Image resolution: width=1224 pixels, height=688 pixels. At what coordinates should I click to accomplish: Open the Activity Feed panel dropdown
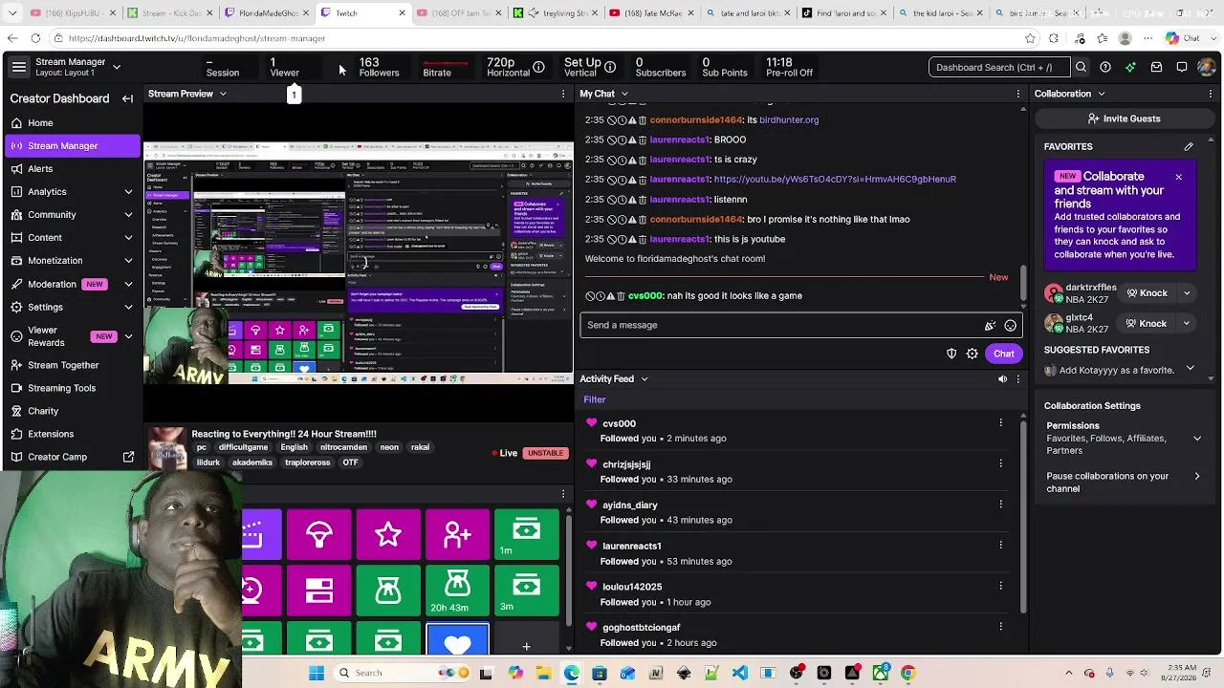click(644, 379)
